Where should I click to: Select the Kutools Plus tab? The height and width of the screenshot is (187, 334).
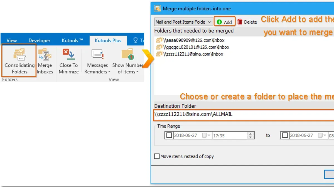(108, 40)
